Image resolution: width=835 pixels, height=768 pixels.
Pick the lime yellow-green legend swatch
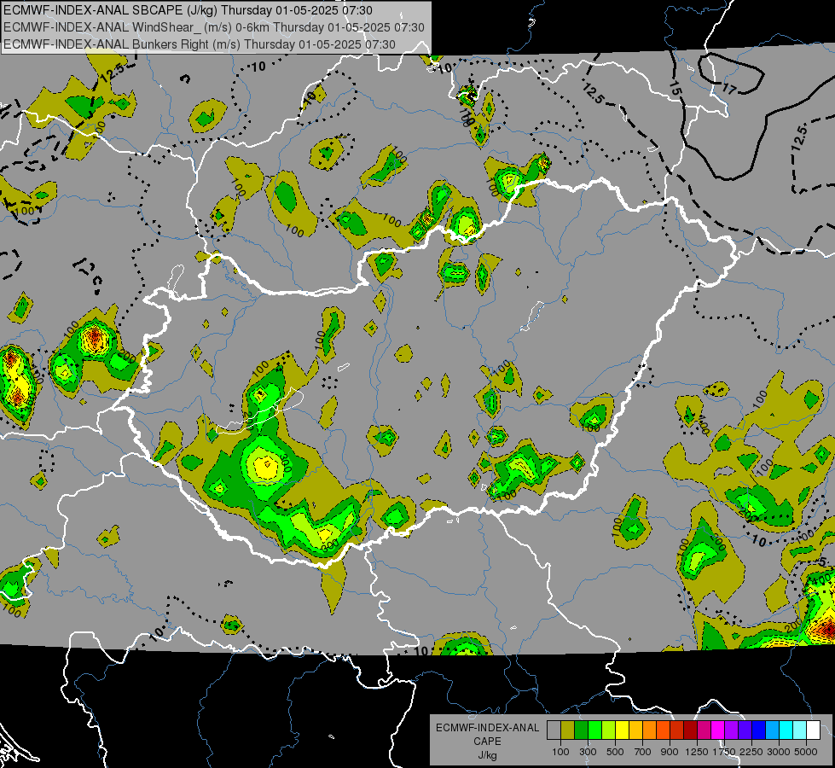tap(608, 730)
